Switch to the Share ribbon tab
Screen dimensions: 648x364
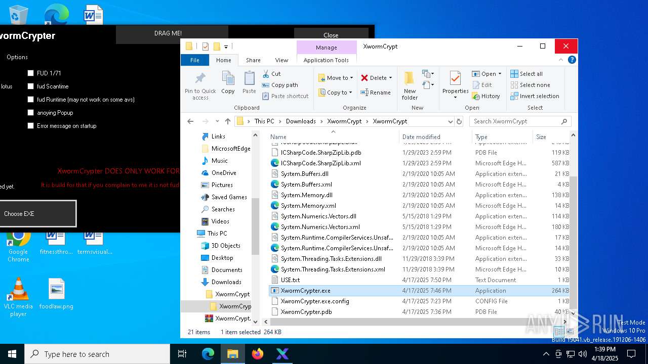[253, 60]
